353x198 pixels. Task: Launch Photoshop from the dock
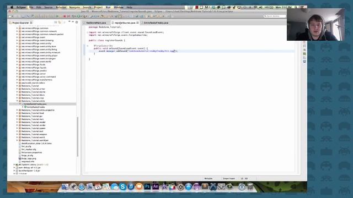pyautogui.click(x=147, y=186)
